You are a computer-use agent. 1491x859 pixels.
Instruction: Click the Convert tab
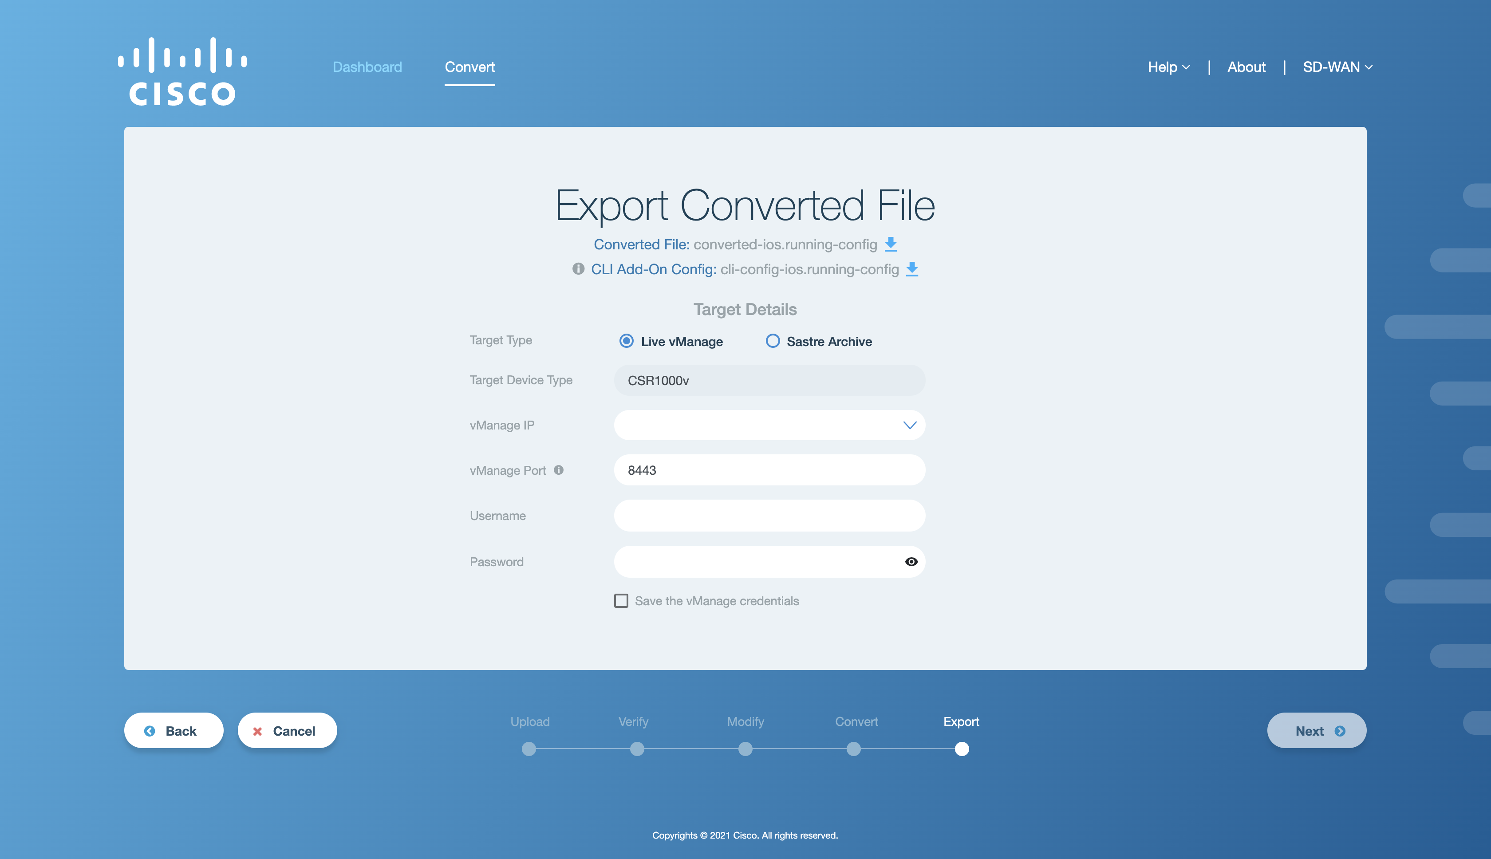point(470,67)
